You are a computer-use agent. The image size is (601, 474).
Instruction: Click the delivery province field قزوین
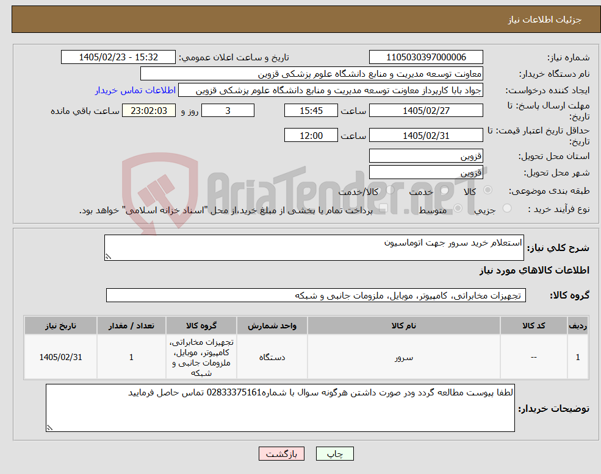coord(426,156)
